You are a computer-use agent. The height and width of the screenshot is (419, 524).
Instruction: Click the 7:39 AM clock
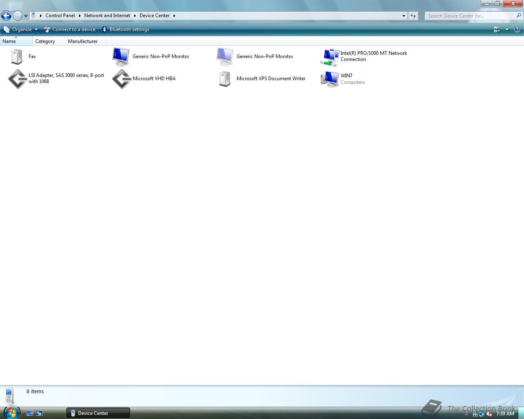click(x=505, y=414)
